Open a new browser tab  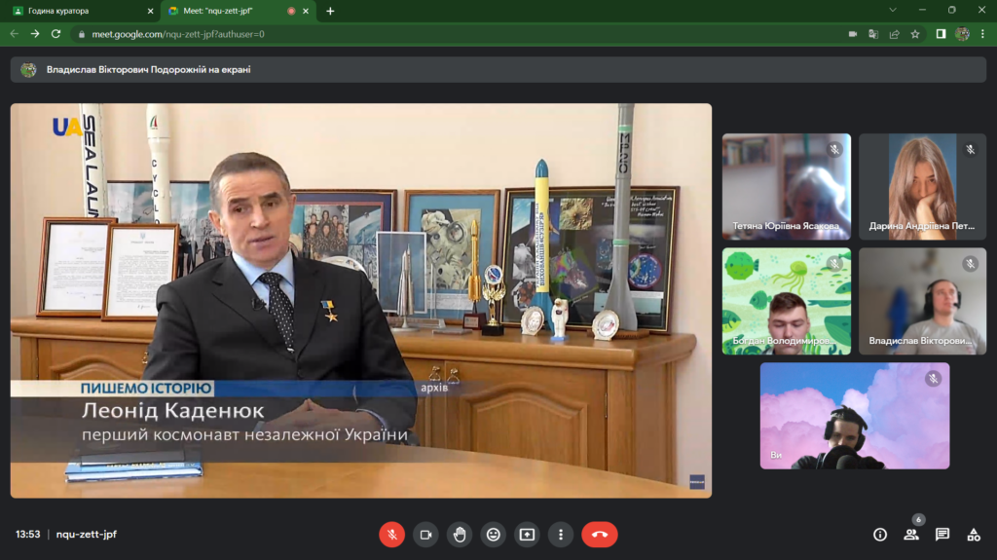point(330,11)
